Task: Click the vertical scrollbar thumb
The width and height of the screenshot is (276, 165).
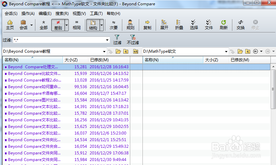Action: click(x=273, y=89)
